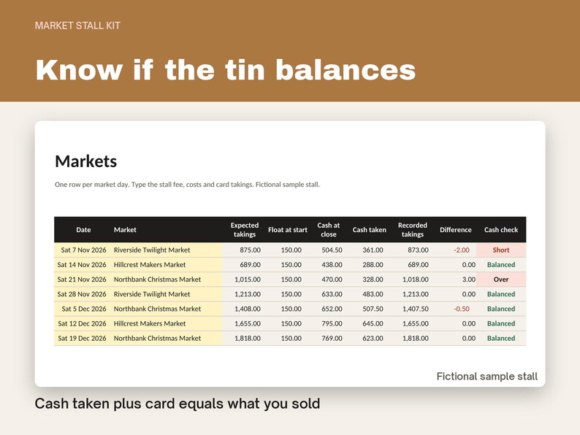This screenshot has height=435, width=580.
Task: Click the 'Know if the tin balances' headline
Action: [226, 69]
